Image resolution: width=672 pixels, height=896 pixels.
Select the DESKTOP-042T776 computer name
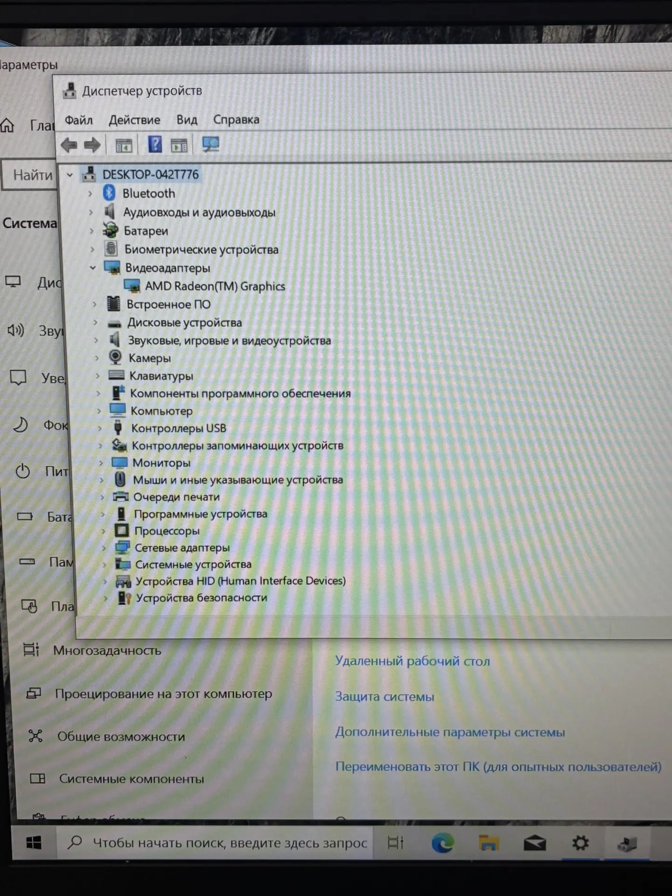[x=150, y=175]
